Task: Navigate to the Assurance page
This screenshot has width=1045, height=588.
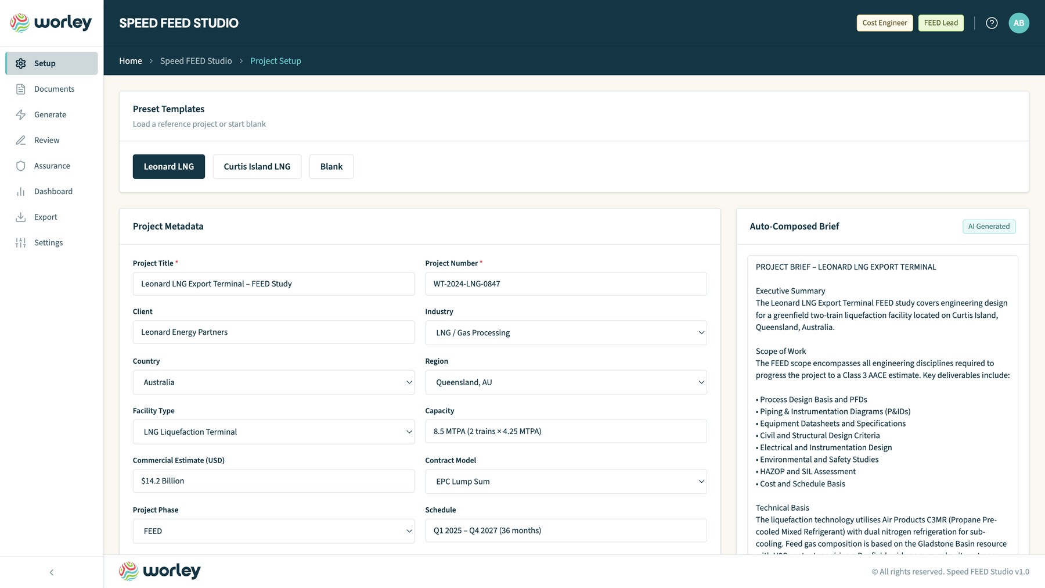Action: point(52,166)
